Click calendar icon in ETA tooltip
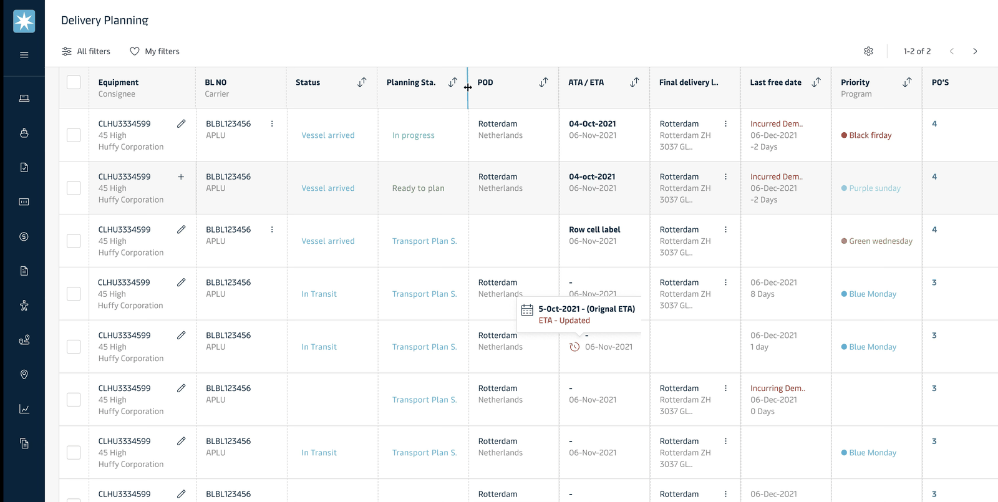 527,310
